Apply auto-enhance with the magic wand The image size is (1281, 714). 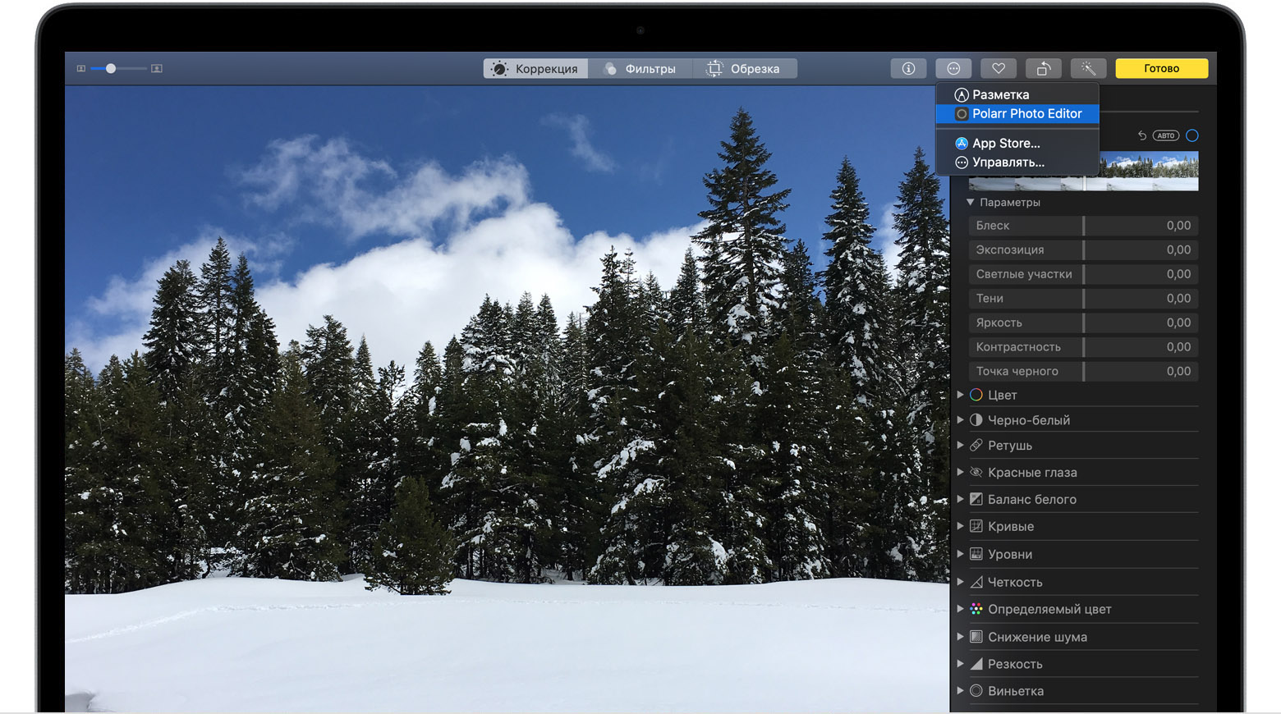point(1088,69)
